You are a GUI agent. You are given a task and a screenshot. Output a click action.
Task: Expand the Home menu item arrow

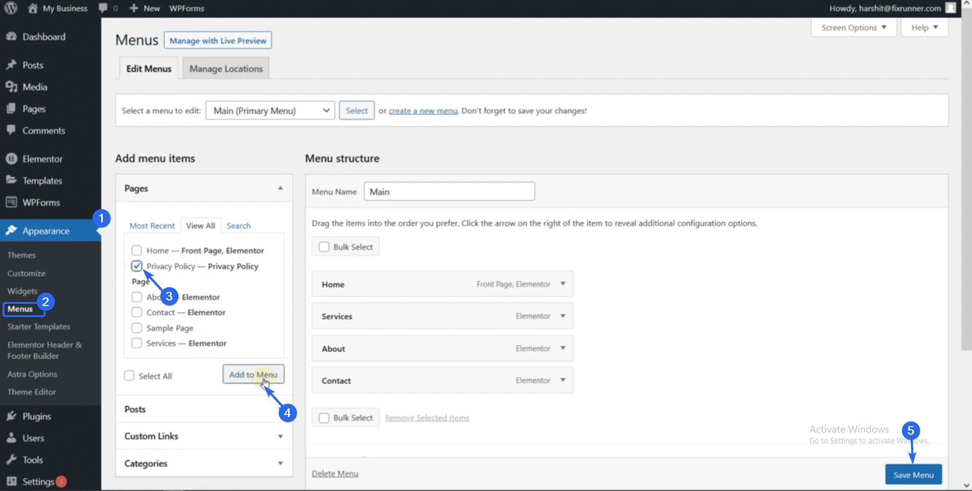click(x=563, y=284)
